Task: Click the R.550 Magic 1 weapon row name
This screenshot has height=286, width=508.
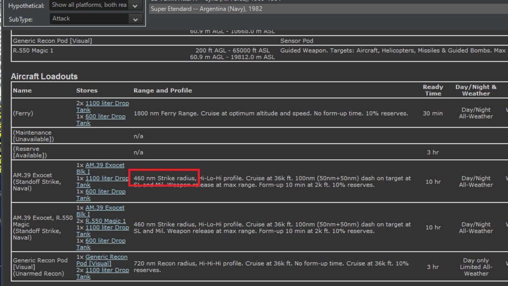Action: pyautogui.click(x=33, y=50)
